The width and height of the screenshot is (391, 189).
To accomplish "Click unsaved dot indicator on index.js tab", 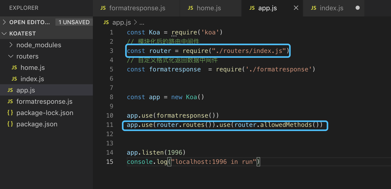I will pyautogui.click(x=358, y=8).
